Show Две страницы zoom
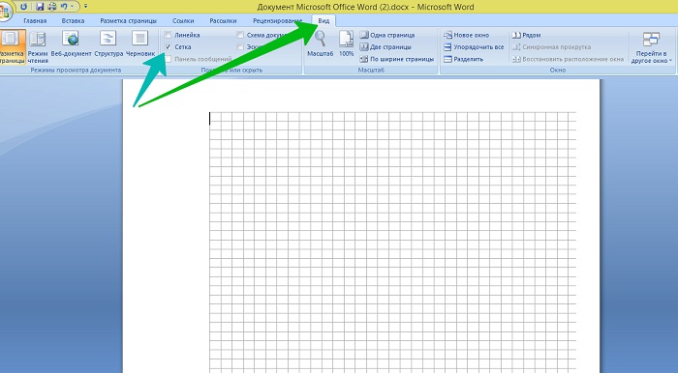 (x=385, y=47)
